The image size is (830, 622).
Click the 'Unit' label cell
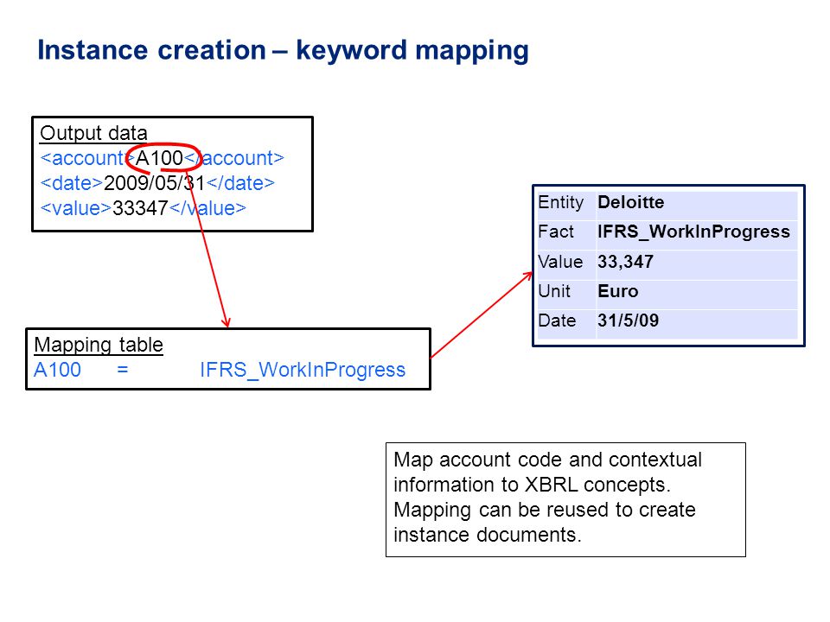coord(565,295)
